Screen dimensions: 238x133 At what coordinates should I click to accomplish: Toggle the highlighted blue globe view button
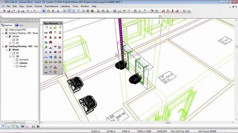[x=44, y=11]
